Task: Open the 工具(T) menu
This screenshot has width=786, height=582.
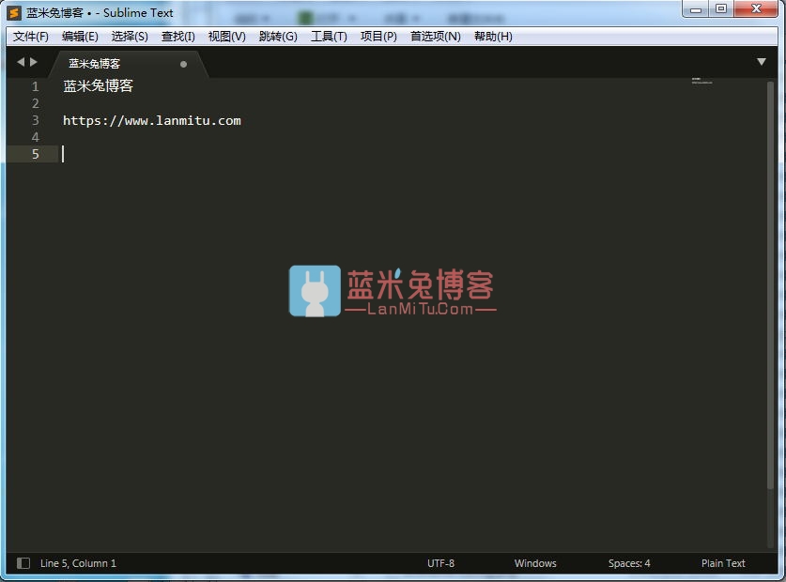Action: (x=329, y=36)
